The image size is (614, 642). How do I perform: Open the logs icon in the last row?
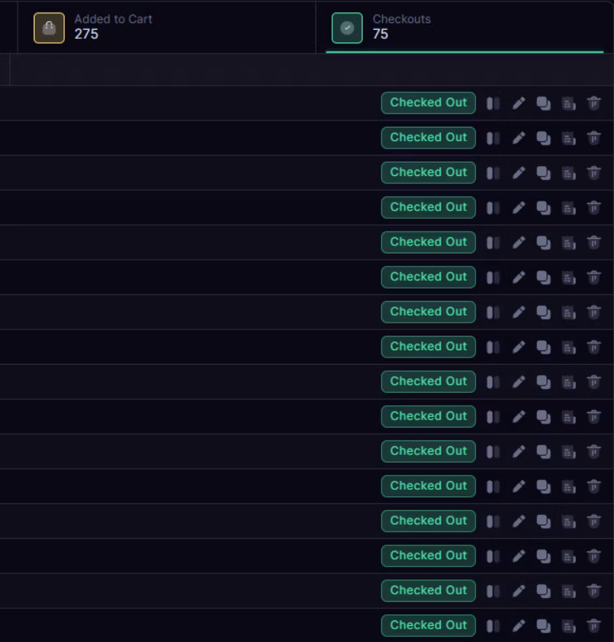pos(568,626)
